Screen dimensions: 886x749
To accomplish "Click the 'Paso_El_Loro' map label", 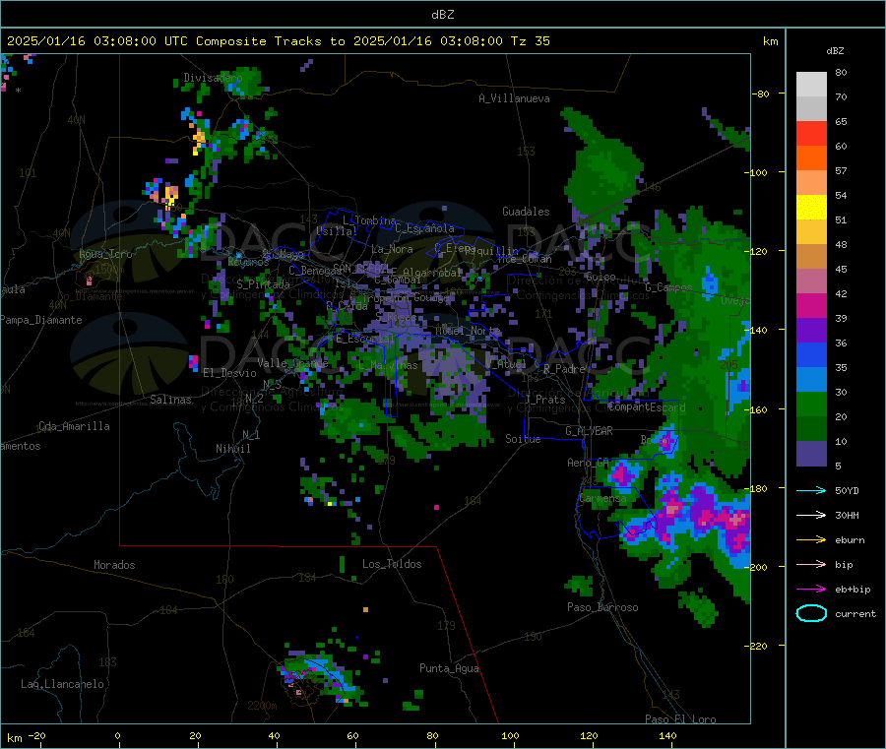I will point(680,719).
